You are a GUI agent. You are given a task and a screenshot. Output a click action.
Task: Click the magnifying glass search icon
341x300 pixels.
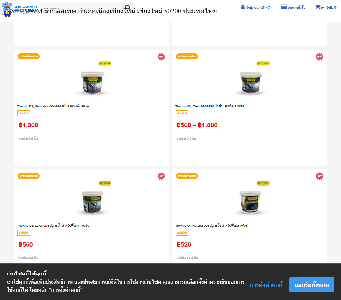point(128,8)
